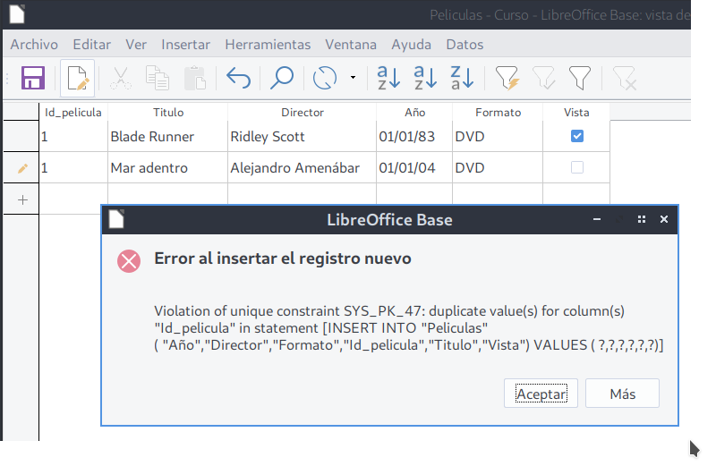Click the Sort ascending icon
This screenshot has width=716, height=466.
click(425, 78)
